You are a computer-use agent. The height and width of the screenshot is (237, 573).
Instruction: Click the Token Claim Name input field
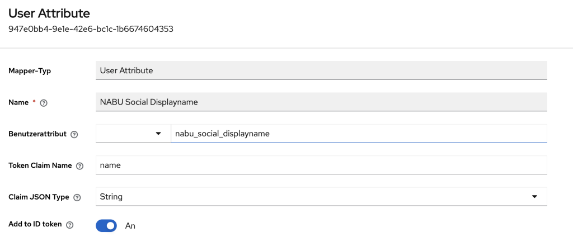click(x=321, y=165)
